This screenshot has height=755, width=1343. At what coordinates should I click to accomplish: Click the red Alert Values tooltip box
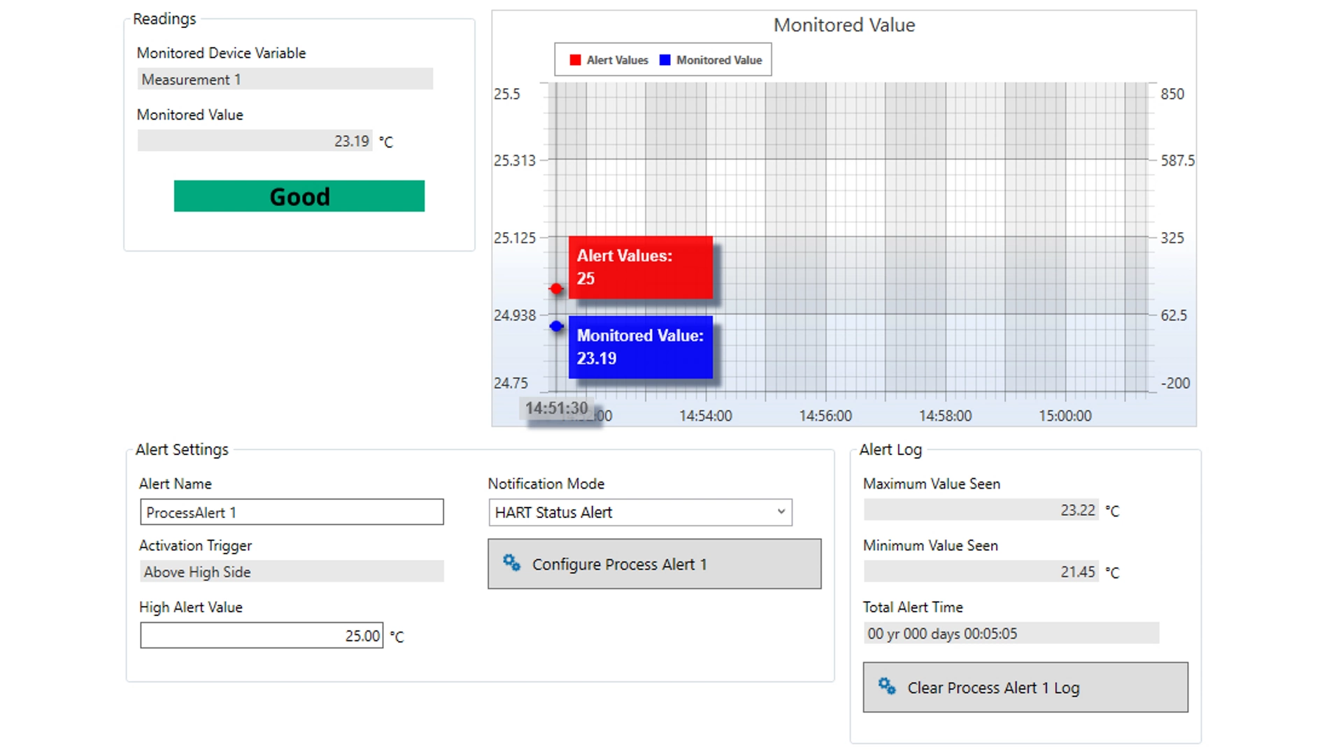click(640, 267)
